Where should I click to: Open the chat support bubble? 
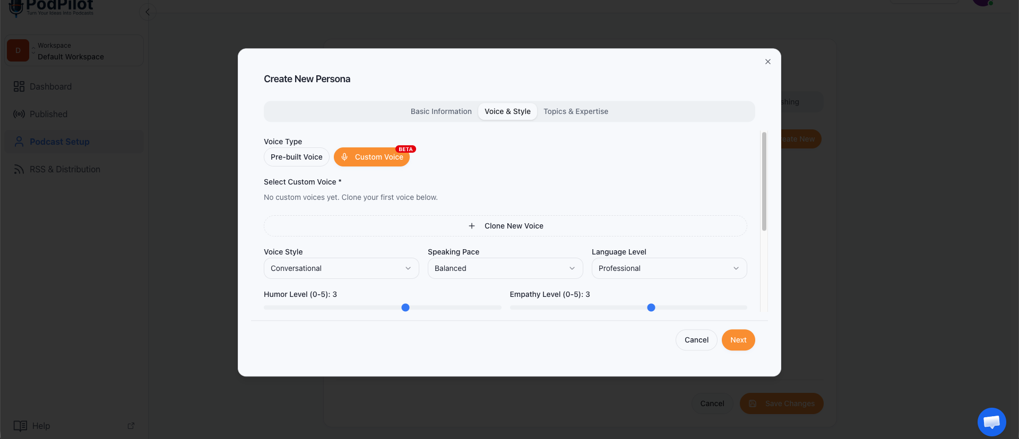[x=991, y=422]
